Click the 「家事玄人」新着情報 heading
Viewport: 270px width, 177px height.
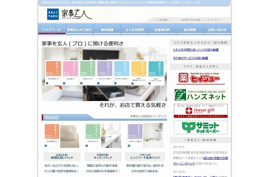pos(201,140)
